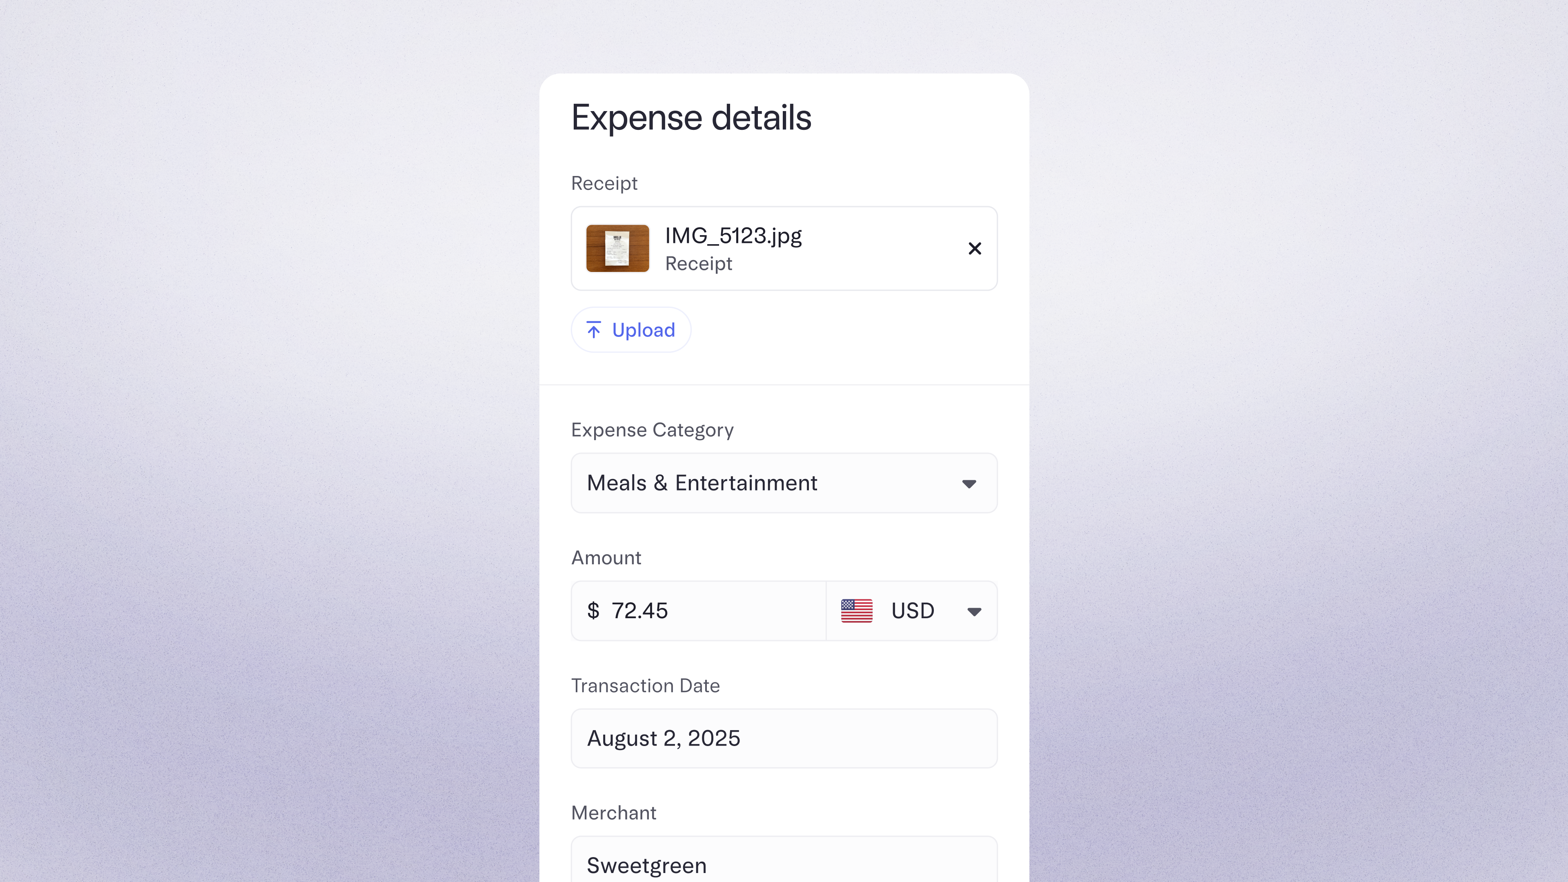Remove the IMG_5123.jpg receipt attachment
The height and width of the screenshot is (882, 1568).
pyautogui.click(x=975, y=248)
